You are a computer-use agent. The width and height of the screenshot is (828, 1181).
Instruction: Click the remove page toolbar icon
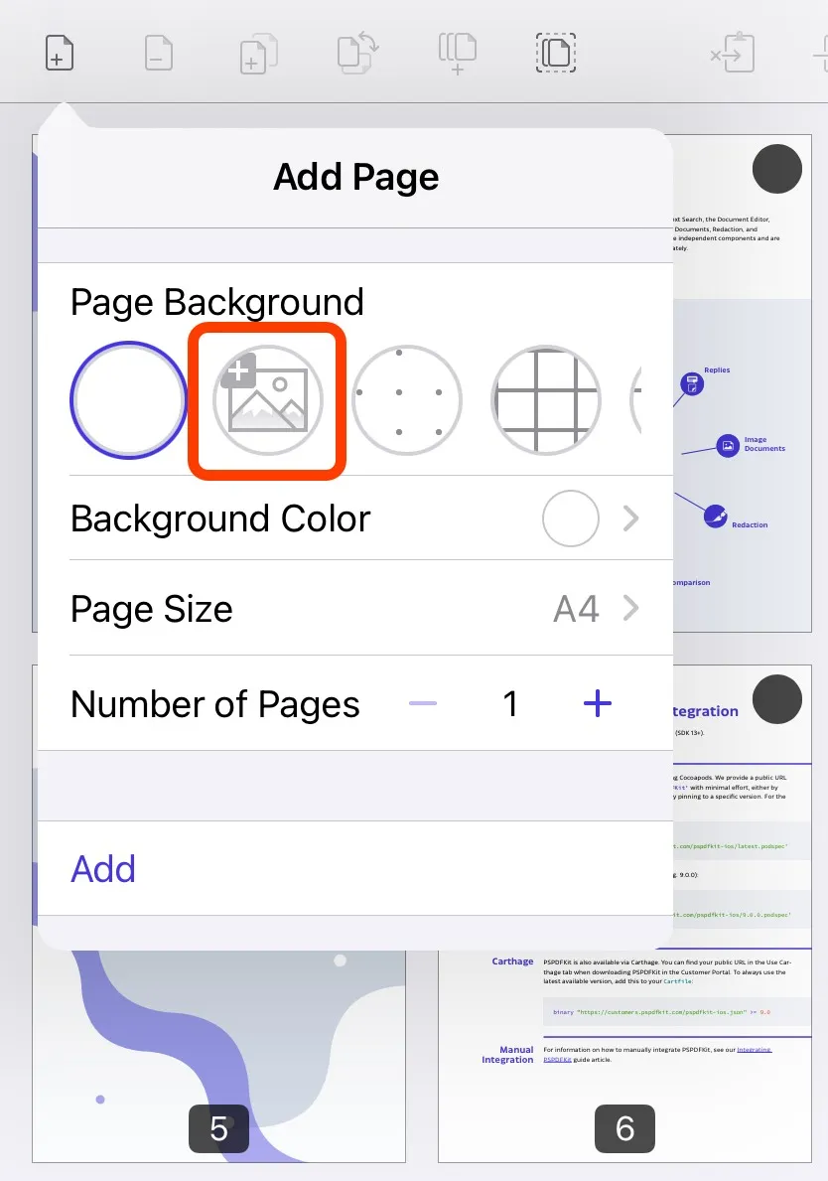click(x=159, y=53)
